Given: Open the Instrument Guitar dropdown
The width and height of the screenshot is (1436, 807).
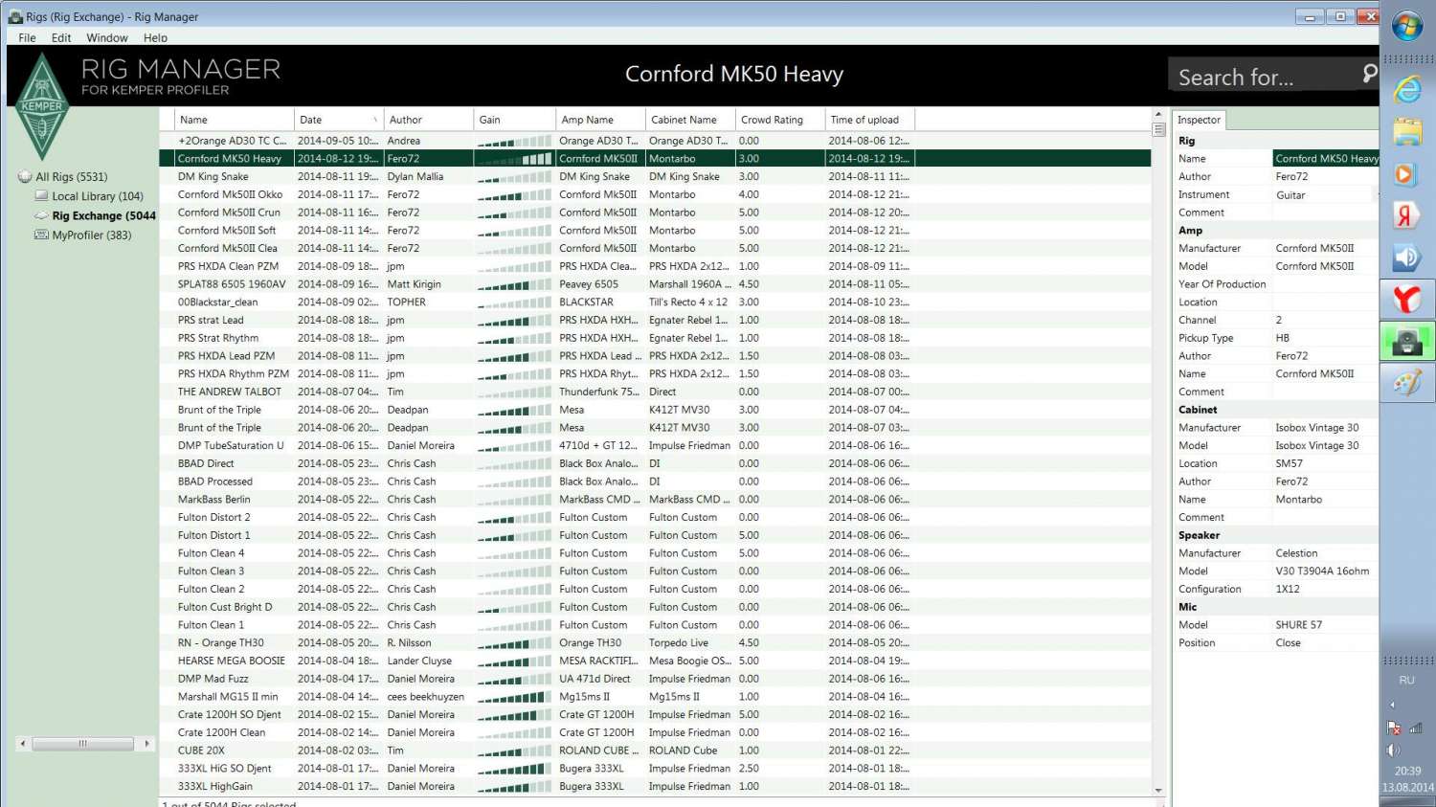Looking at the screenshot, I should [1325, 195].
